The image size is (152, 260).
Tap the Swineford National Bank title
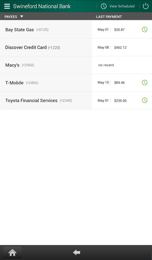click(x=41, y=6)
